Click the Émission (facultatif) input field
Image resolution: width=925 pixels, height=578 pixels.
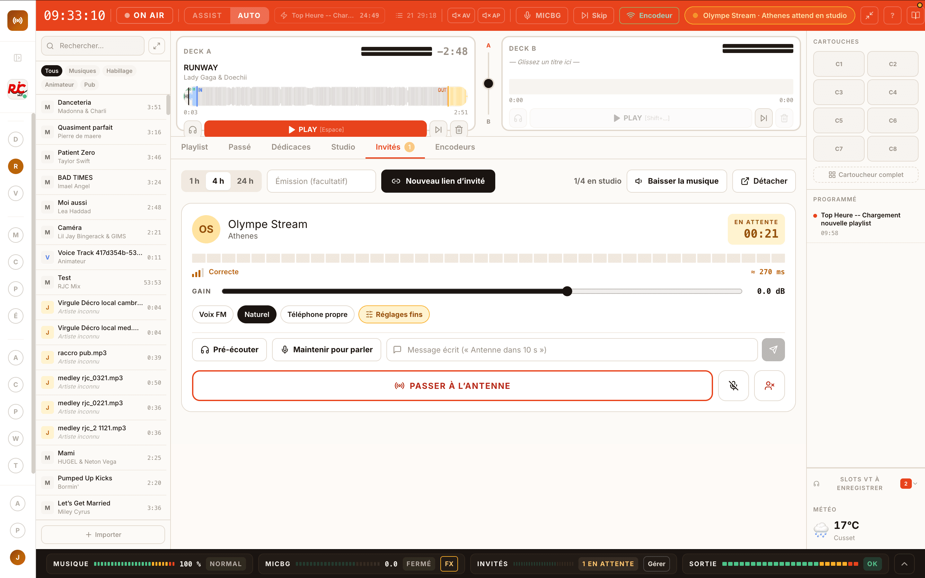tap(322, 181)
